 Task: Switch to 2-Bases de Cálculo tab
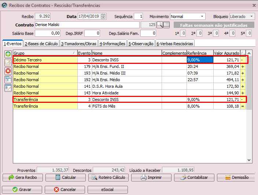click(41, 43)
